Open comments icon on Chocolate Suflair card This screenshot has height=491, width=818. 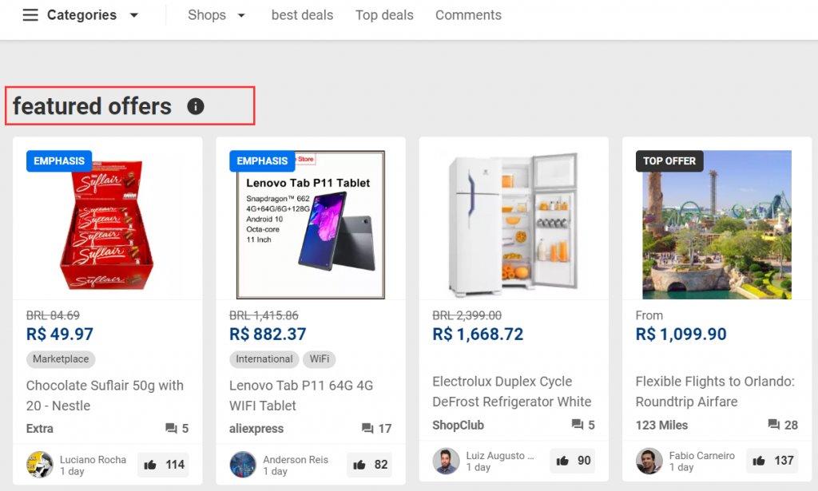(x=171, y=429)
